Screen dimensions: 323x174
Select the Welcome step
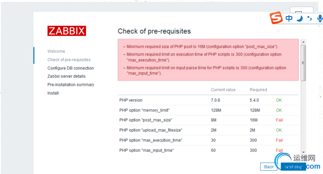[56, 51]
